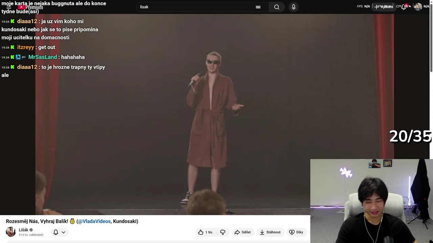Click the green Kick badge beside itzreyy
This screenshot has width=433, height=243.
(x=13, y=47)
